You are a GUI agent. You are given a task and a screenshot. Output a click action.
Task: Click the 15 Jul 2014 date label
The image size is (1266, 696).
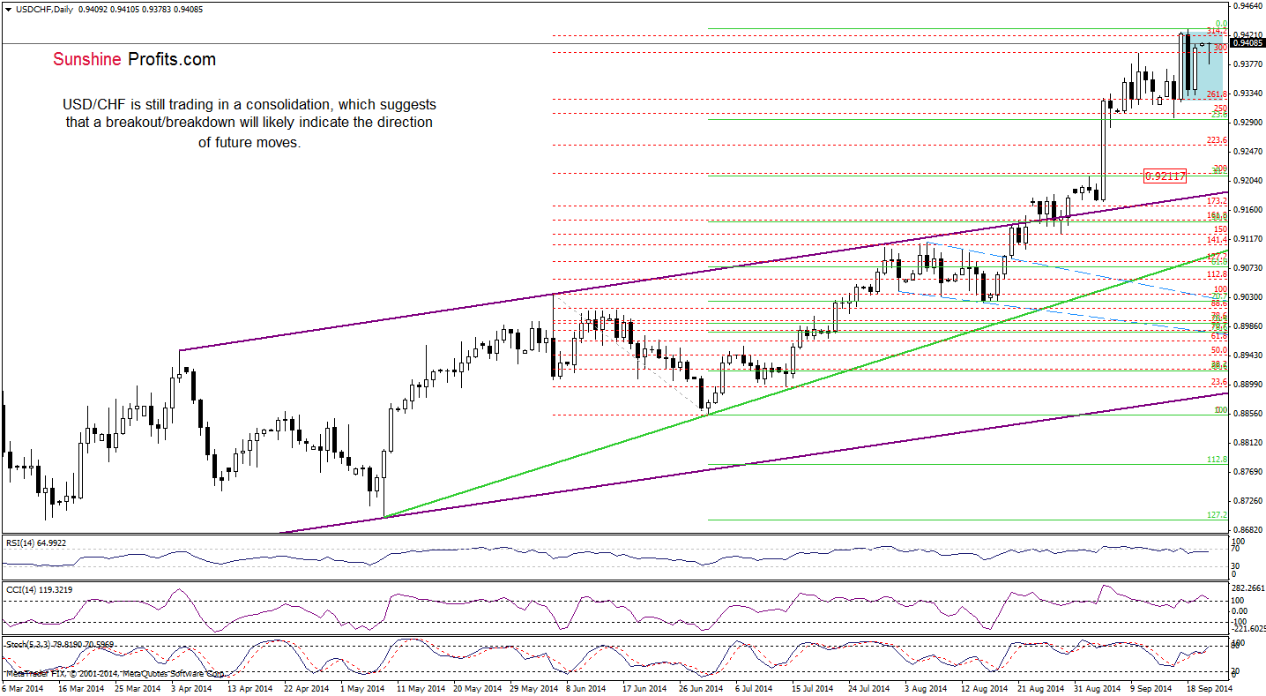pos(814,688)
